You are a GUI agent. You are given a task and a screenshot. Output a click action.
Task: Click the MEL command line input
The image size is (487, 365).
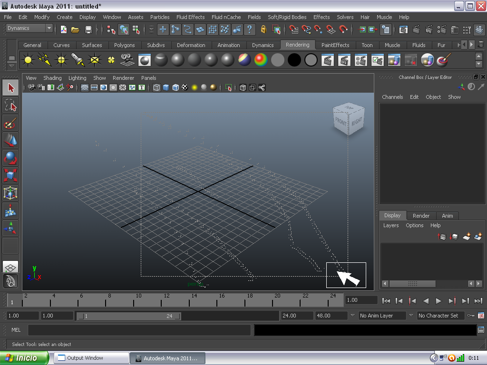[139, 330]
